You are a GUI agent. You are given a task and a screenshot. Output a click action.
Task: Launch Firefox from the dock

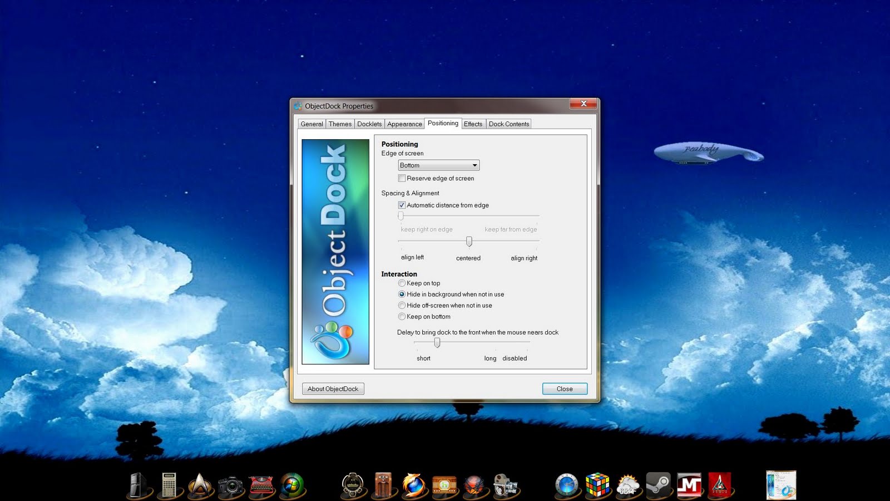414,485
